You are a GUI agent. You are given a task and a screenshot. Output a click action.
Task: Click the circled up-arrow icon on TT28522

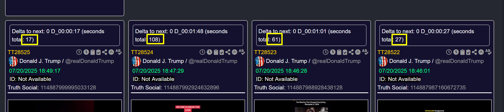point(481,52)
